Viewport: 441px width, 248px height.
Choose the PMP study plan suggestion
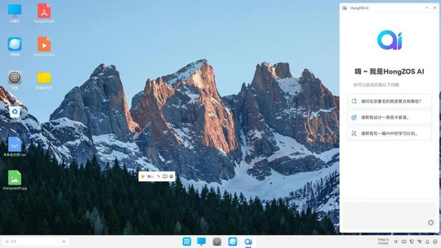(389, 133)
